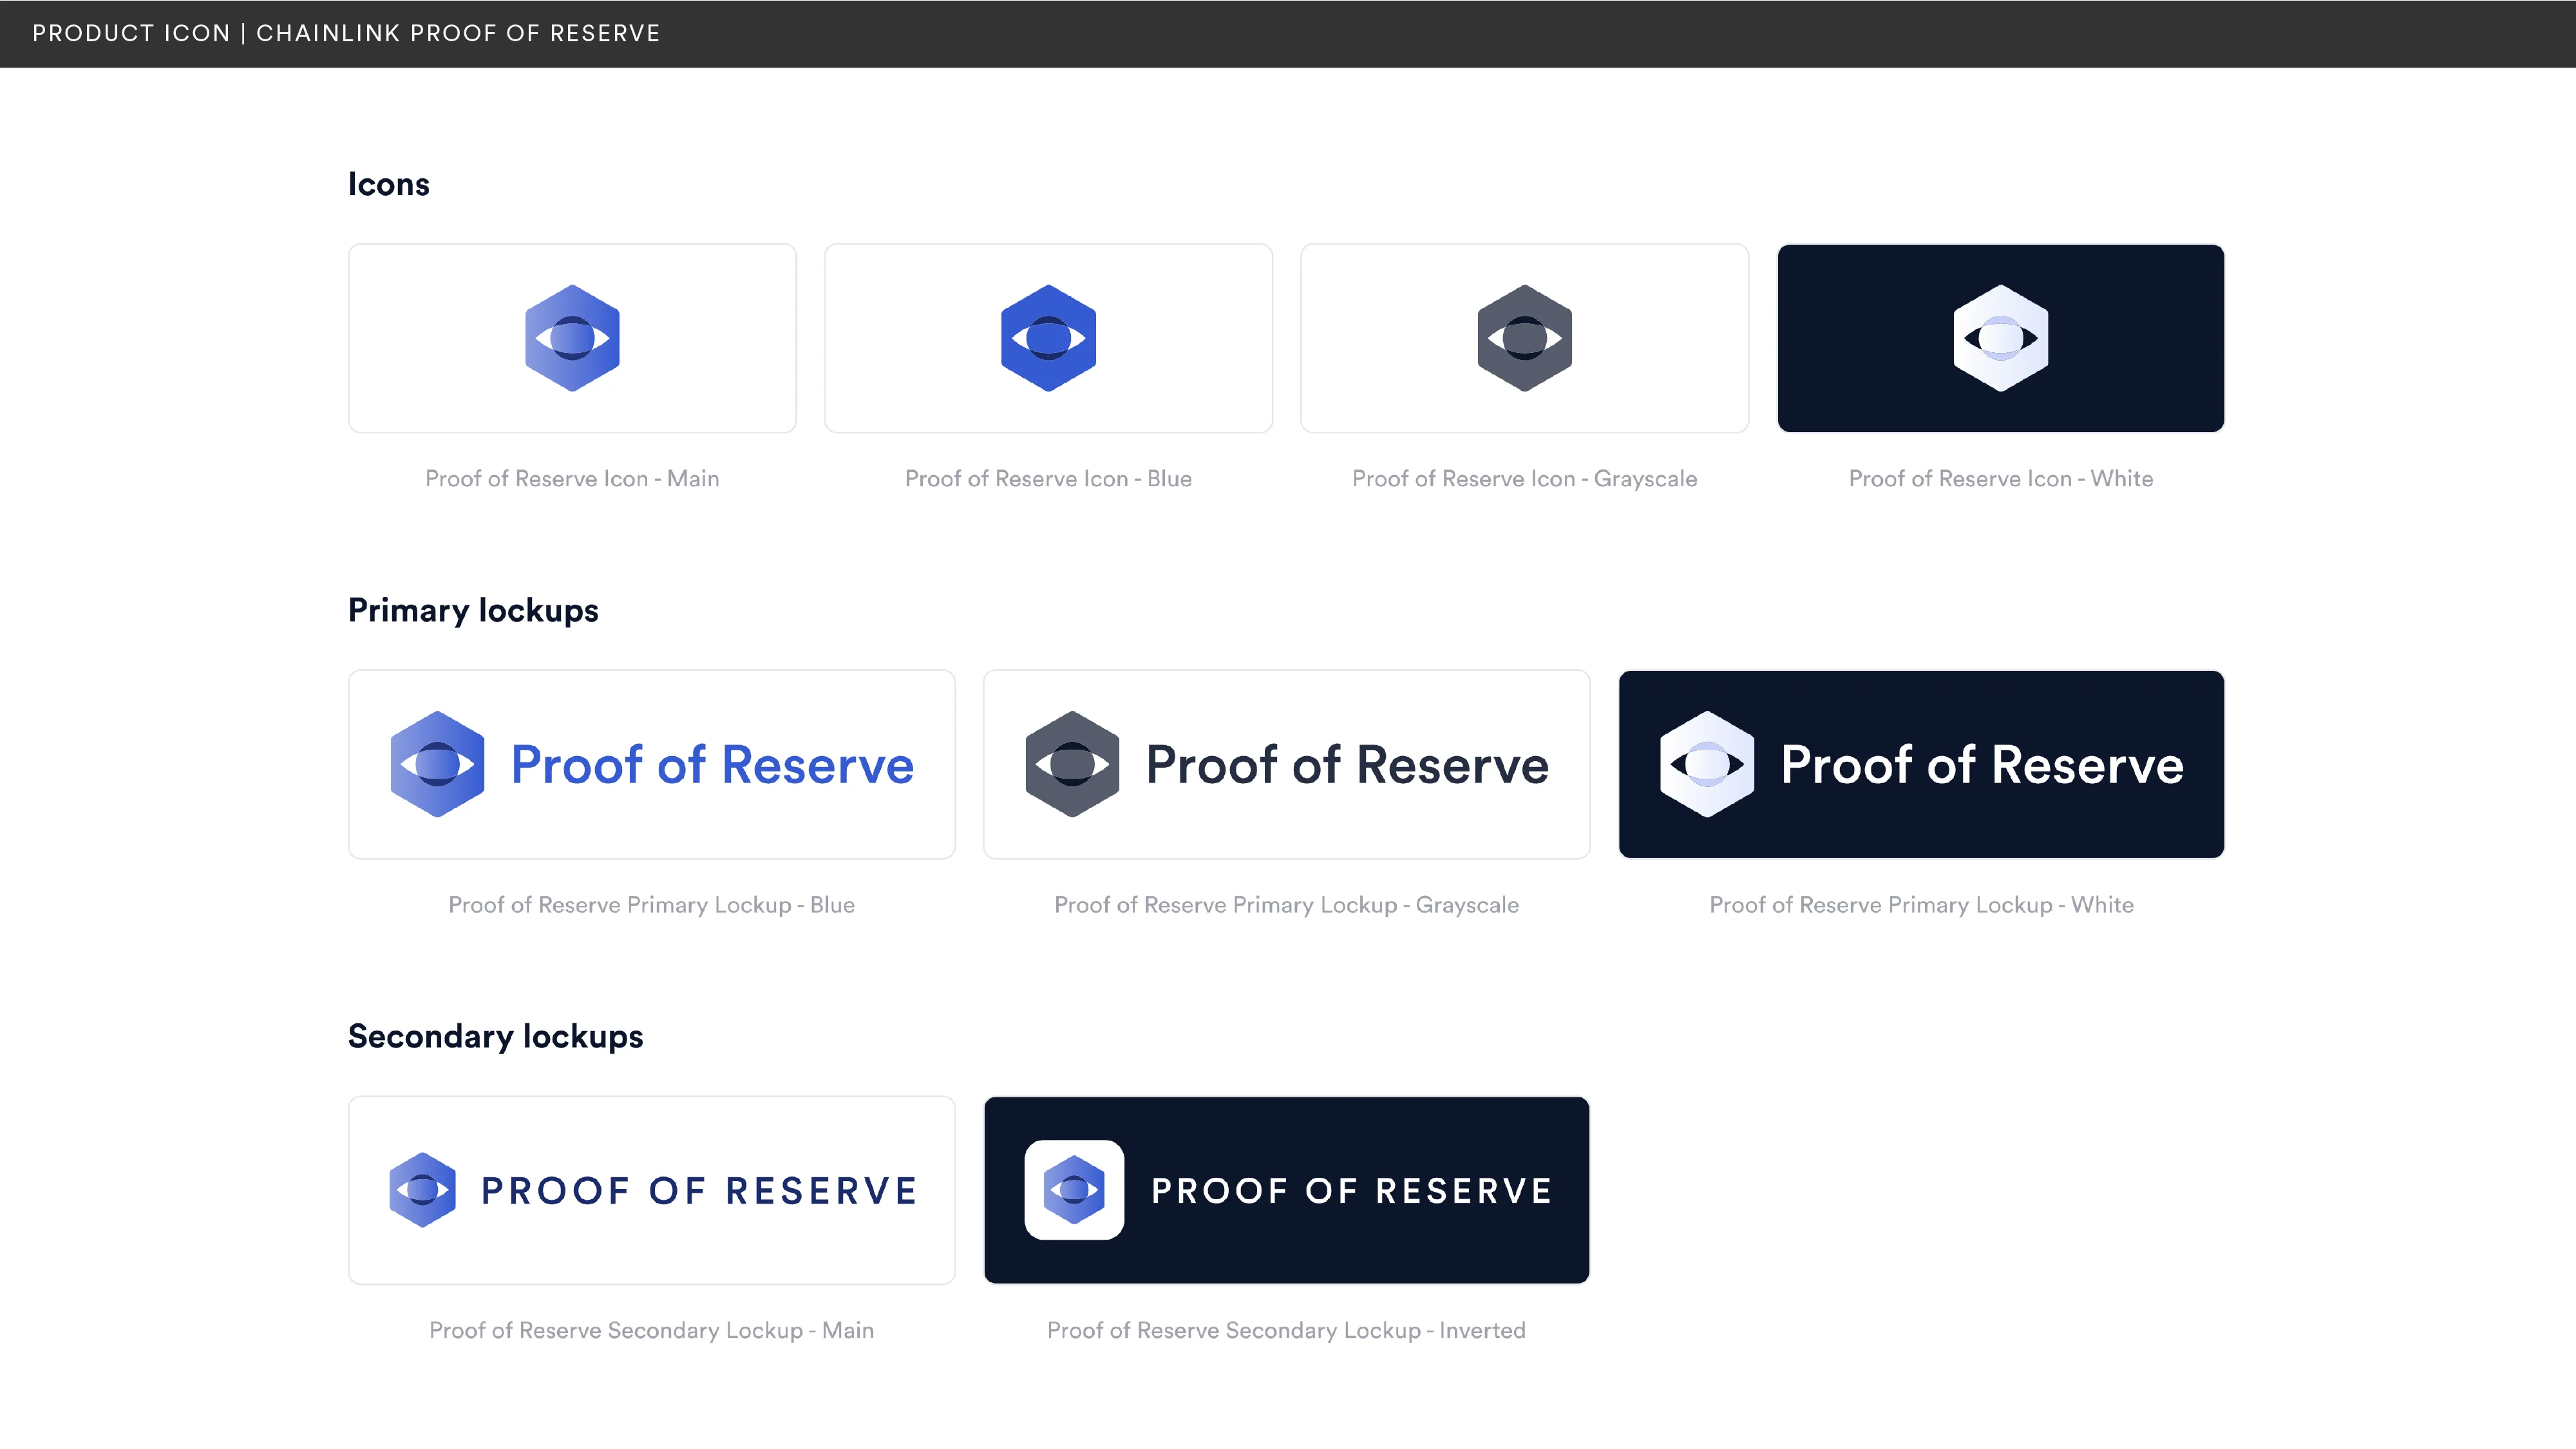Click the blue hexagon icon in Primary Lockup - Blue
The width and height of the screenshot is (2576, 1449).
437,764
